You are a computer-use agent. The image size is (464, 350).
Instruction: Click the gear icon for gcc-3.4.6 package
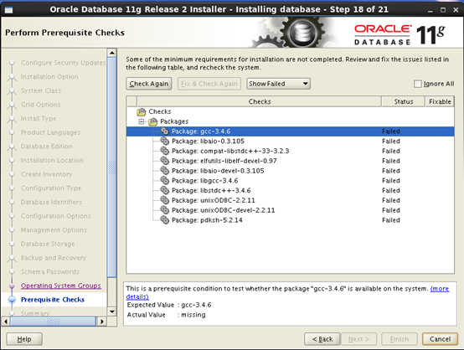[164, 131]
